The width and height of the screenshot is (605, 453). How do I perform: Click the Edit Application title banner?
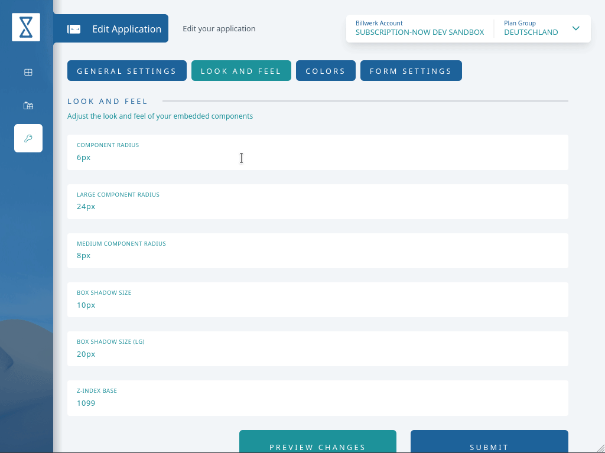coord(110,28)
